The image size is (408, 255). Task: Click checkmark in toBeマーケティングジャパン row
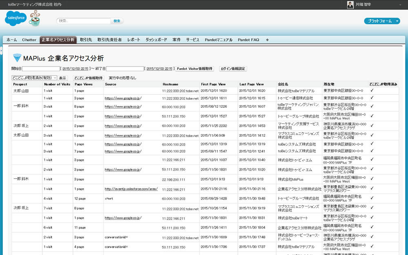pos(372,106)
